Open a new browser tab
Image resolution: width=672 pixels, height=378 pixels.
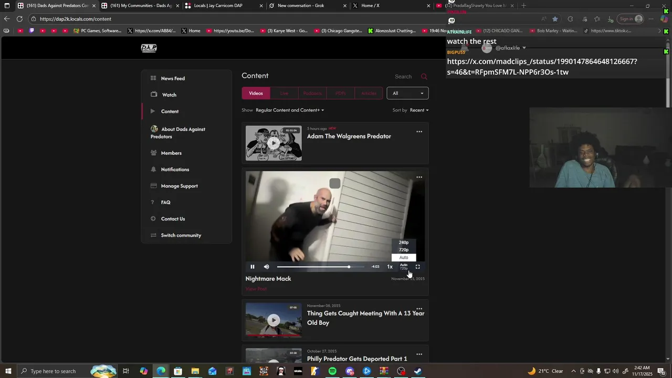[523, 6]
